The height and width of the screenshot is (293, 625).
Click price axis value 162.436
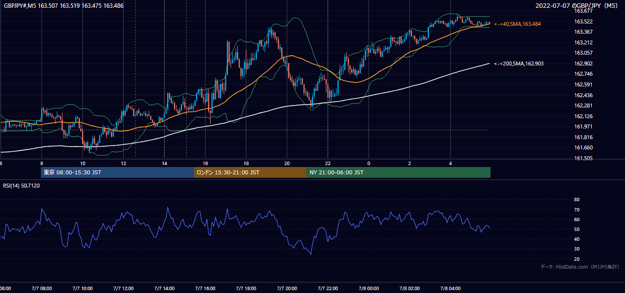(583, 95)
